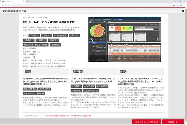Select the first carousel indicator dot

pyautogui.click(x=119, y=58)
